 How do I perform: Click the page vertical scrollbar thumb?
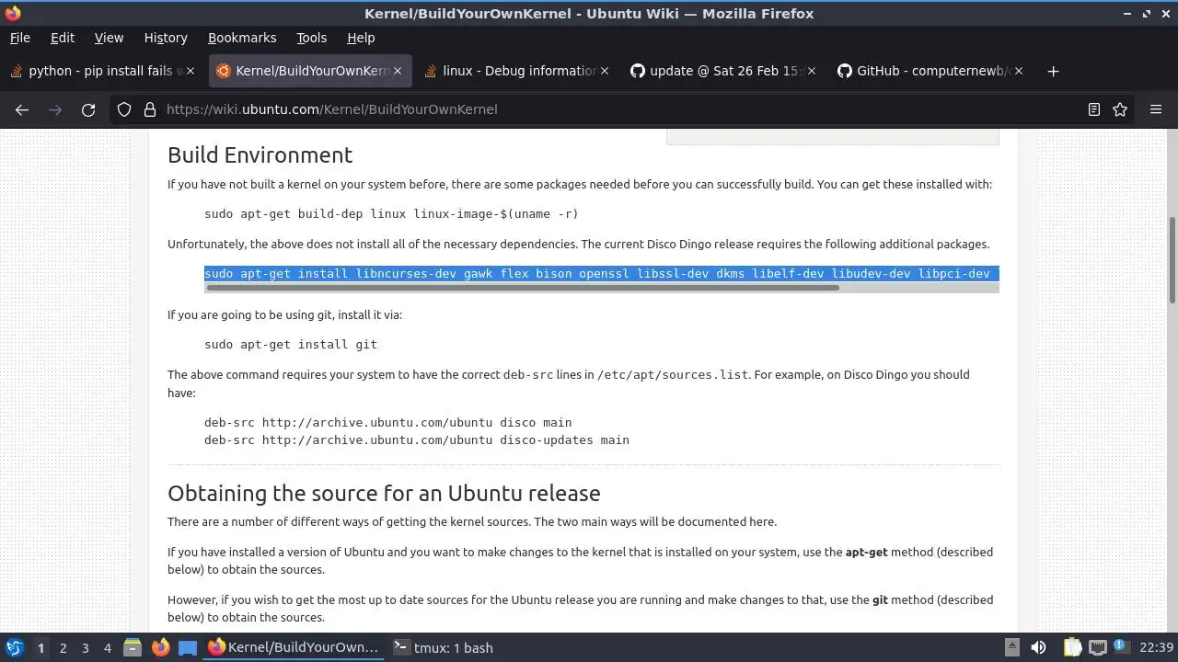click(1172, 259)
